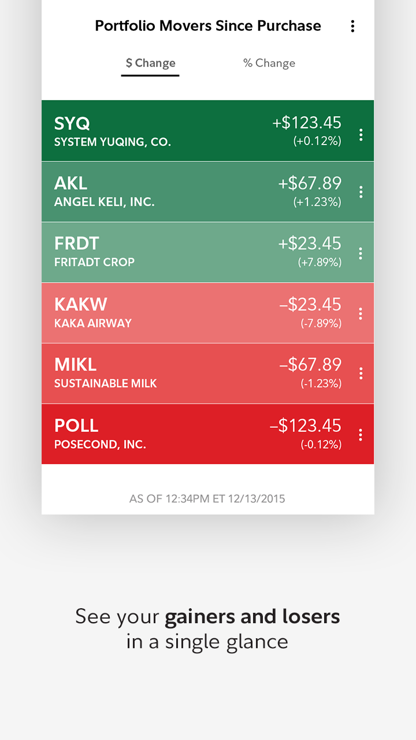Select the FRDT ticker symbol
Screen dimensions: 416x740
(77, 243)
